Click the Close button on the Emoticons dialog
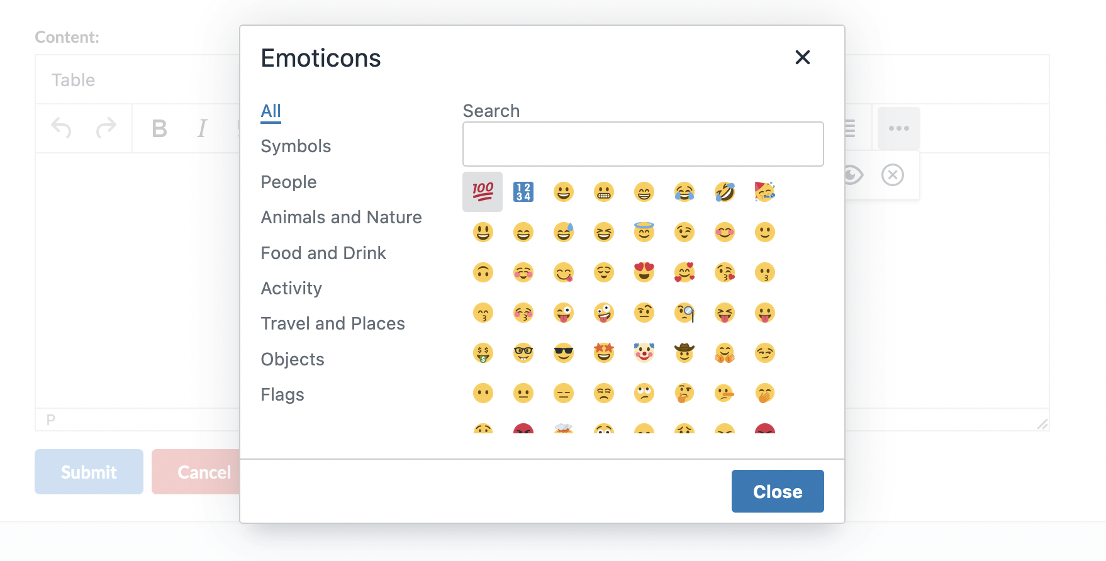Image resolution: width=1106 pixels, height=561 pixels. click(778, 491)
